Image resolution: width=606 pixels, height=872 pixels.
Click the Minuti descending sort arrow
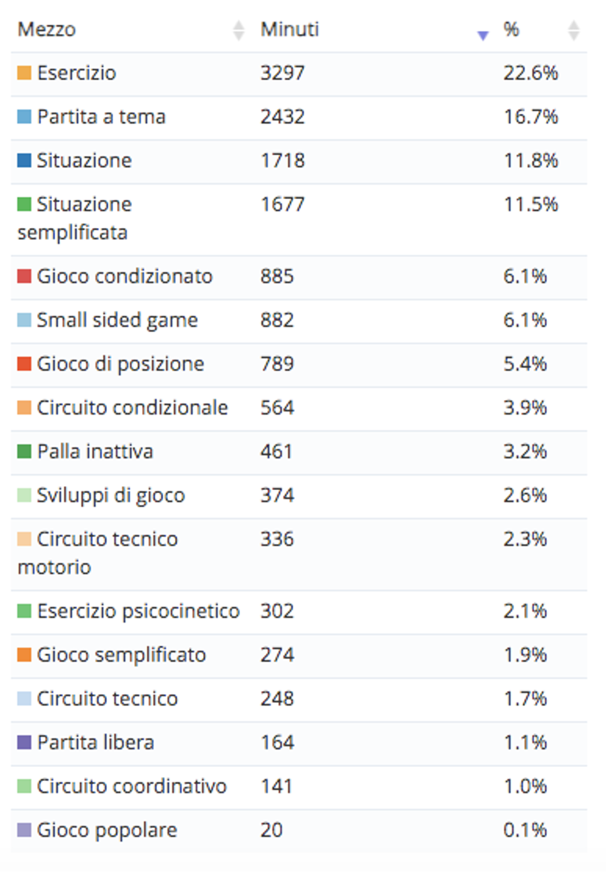[483, 36]
